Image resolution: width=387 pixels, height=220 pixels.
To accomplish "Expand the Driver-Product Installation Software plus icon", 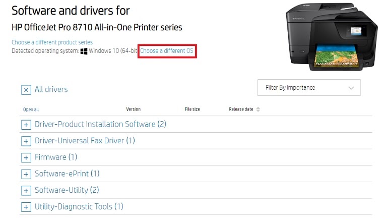I will pos(26,125).
